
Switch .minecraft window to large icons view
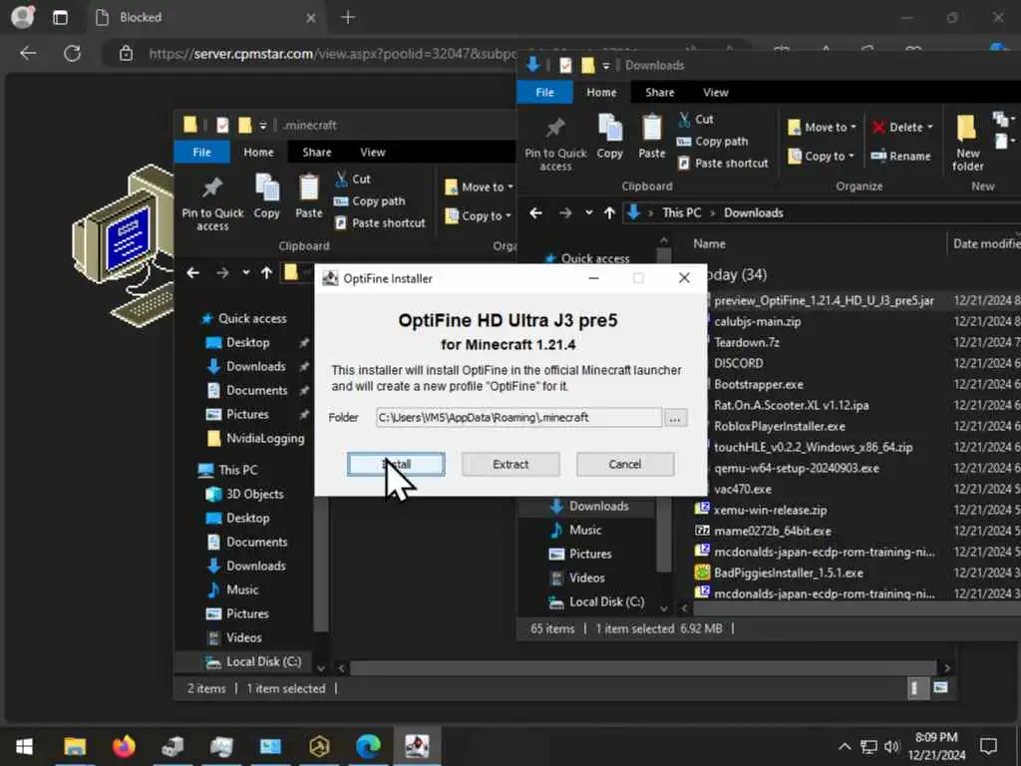click(x=940, y=688)
